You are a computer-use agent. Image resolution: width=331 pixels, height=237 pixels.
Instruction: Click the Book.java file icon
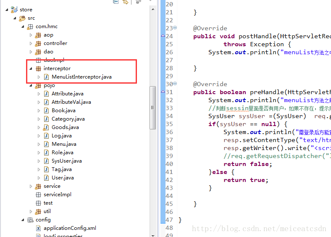pos(47,111)
